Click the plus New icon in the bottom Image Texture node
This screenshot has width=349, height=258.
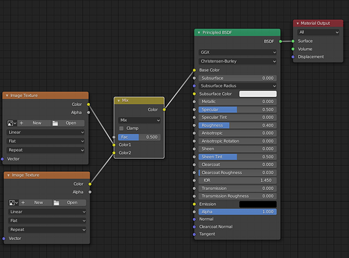pos(23,203)
